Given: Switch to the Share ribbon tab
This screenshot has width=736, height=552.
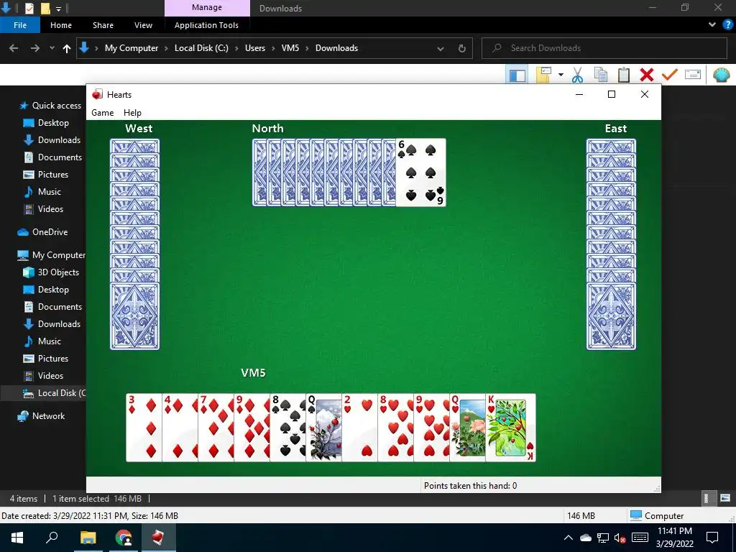Looking at the screenshot, I should 103,25.
